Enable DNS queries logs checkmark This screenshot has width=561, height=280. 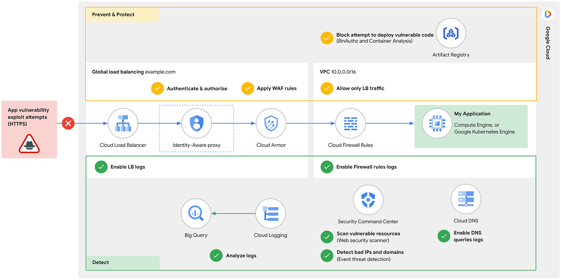click(444, 236)
